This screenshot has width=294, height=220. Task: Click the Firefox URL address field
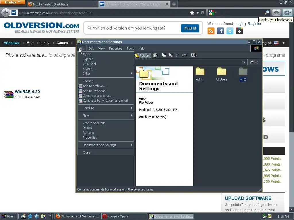(103, 13)
